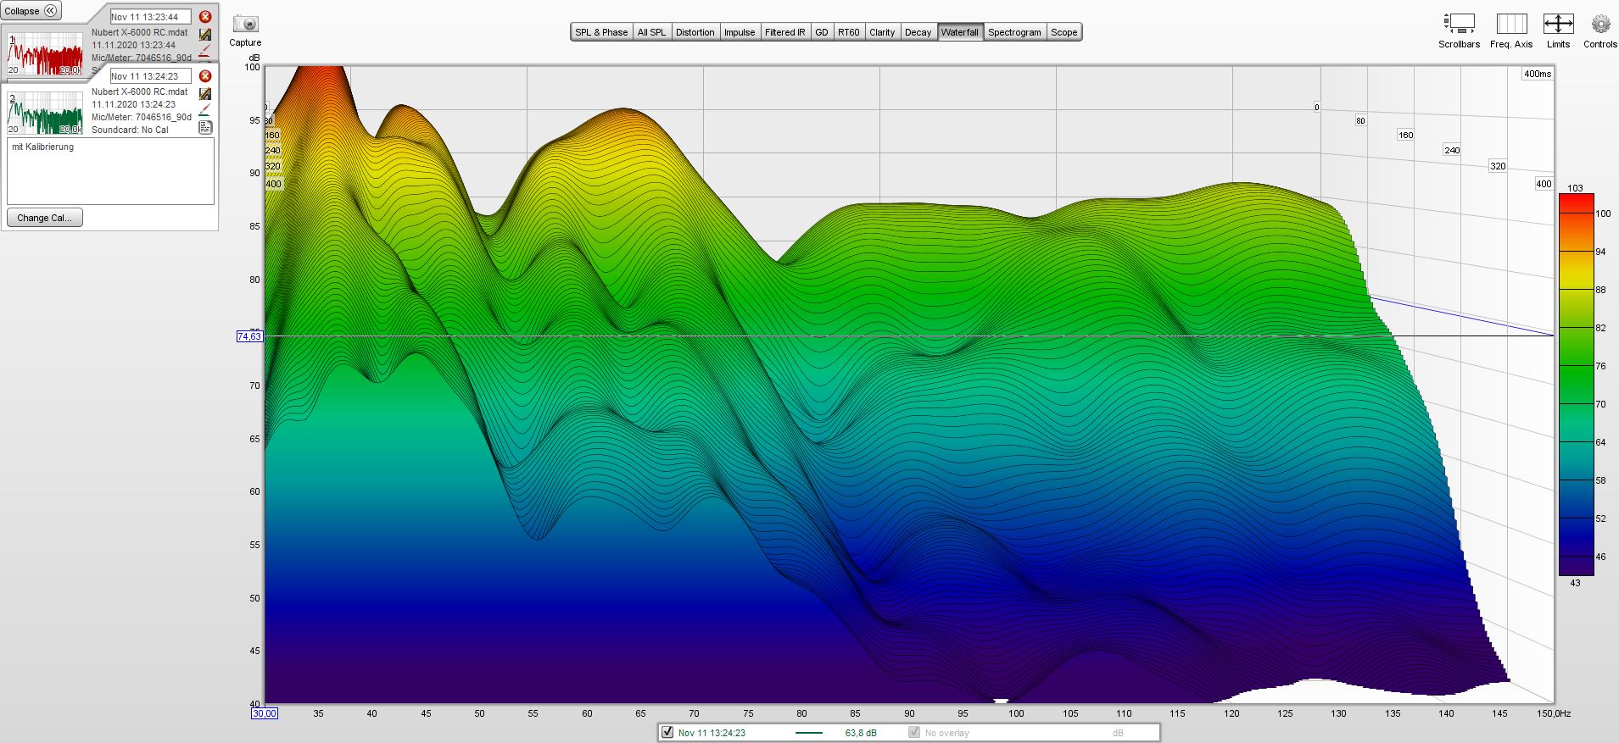Click the right-side 240 time axis label

(1452, 150)
